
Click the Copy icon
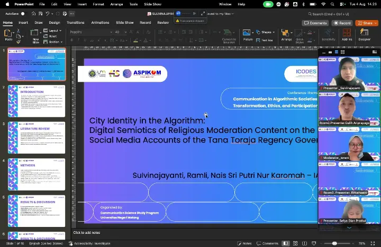18,36
